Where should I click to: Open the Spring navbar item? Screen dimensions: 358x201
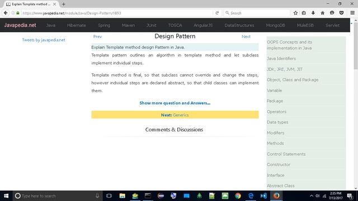[x=104, y=25]
